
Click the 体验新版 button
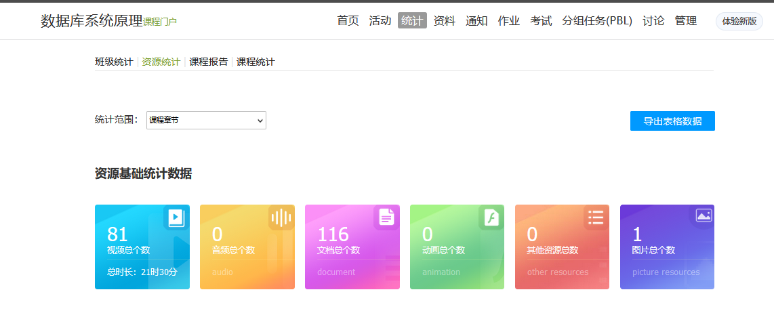pyautogui.click(x=739, y=21)
